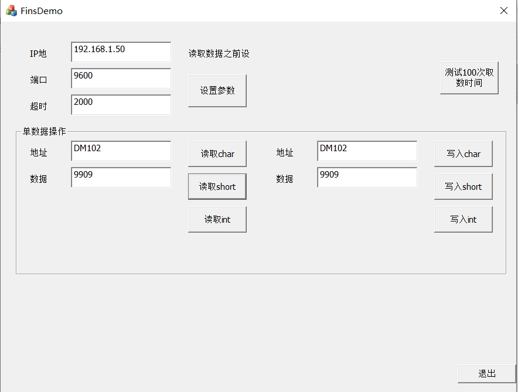Click the 设置参数 button to set parameters
The image size is (518, 392).
click(217, 90)
